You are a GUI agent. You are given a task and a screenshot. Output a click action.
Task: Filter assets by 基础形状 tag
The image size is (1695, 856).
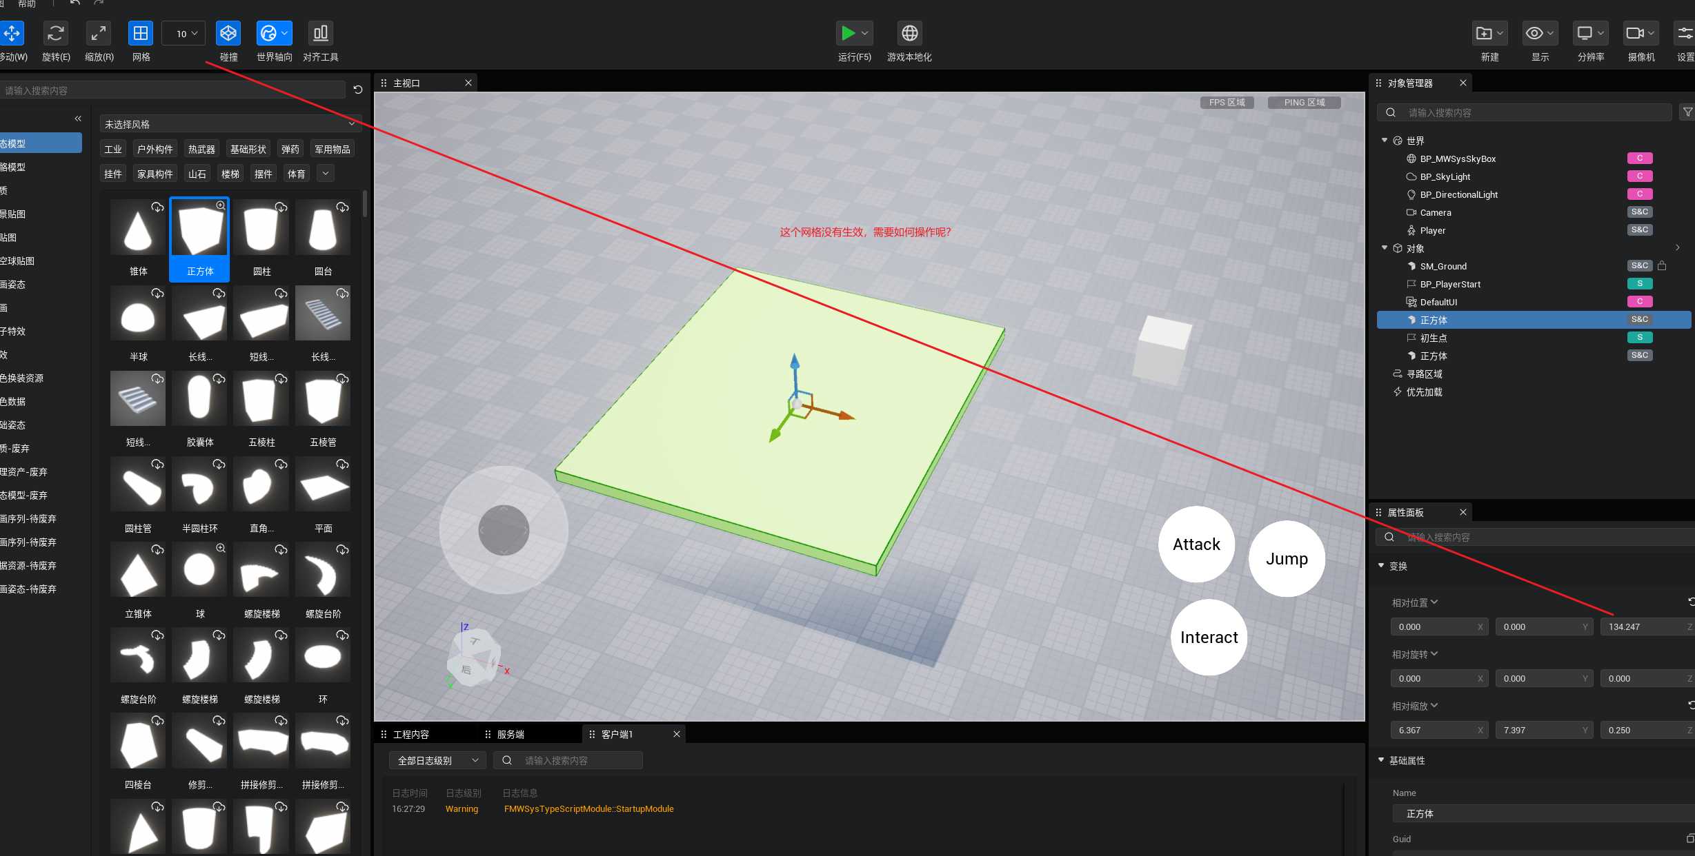[248, 149]
